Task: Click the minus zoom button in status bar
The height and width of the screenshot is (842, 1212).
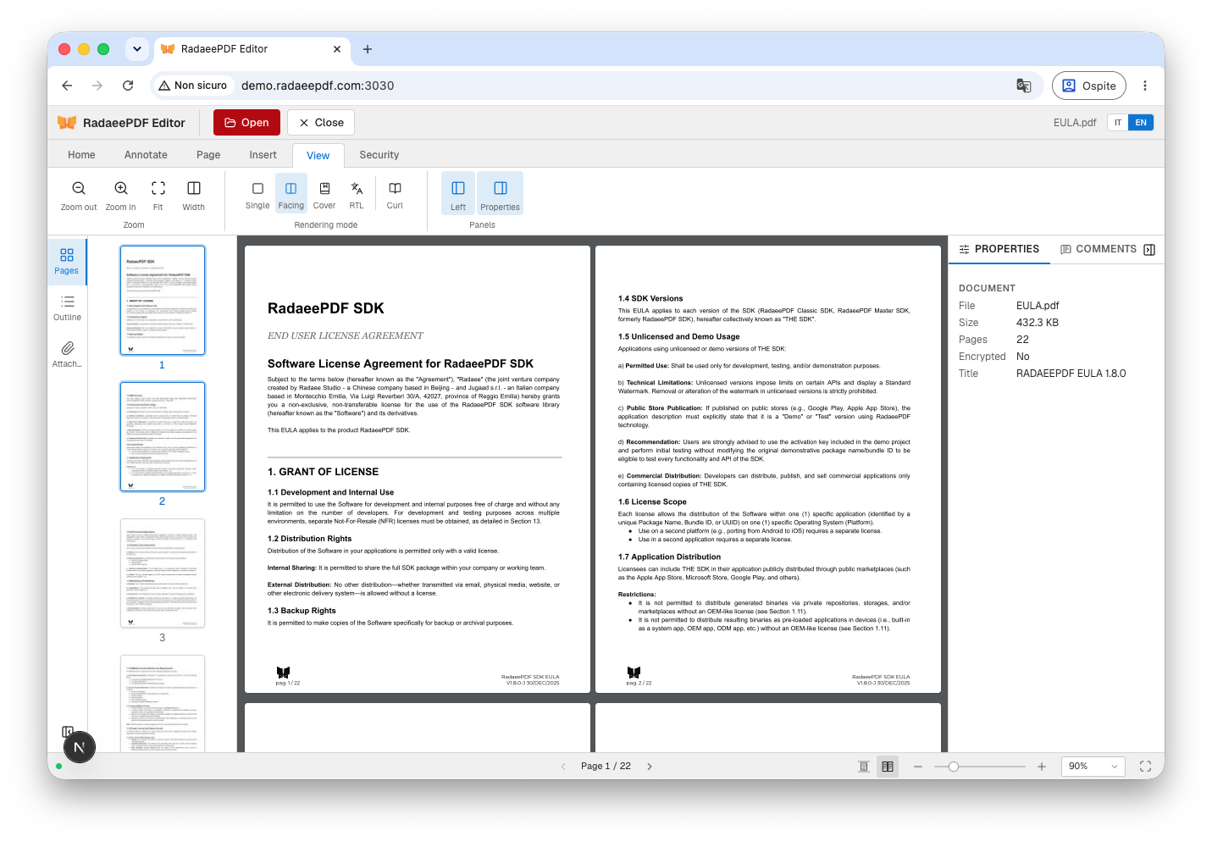Action: click(x=918, y=767)
